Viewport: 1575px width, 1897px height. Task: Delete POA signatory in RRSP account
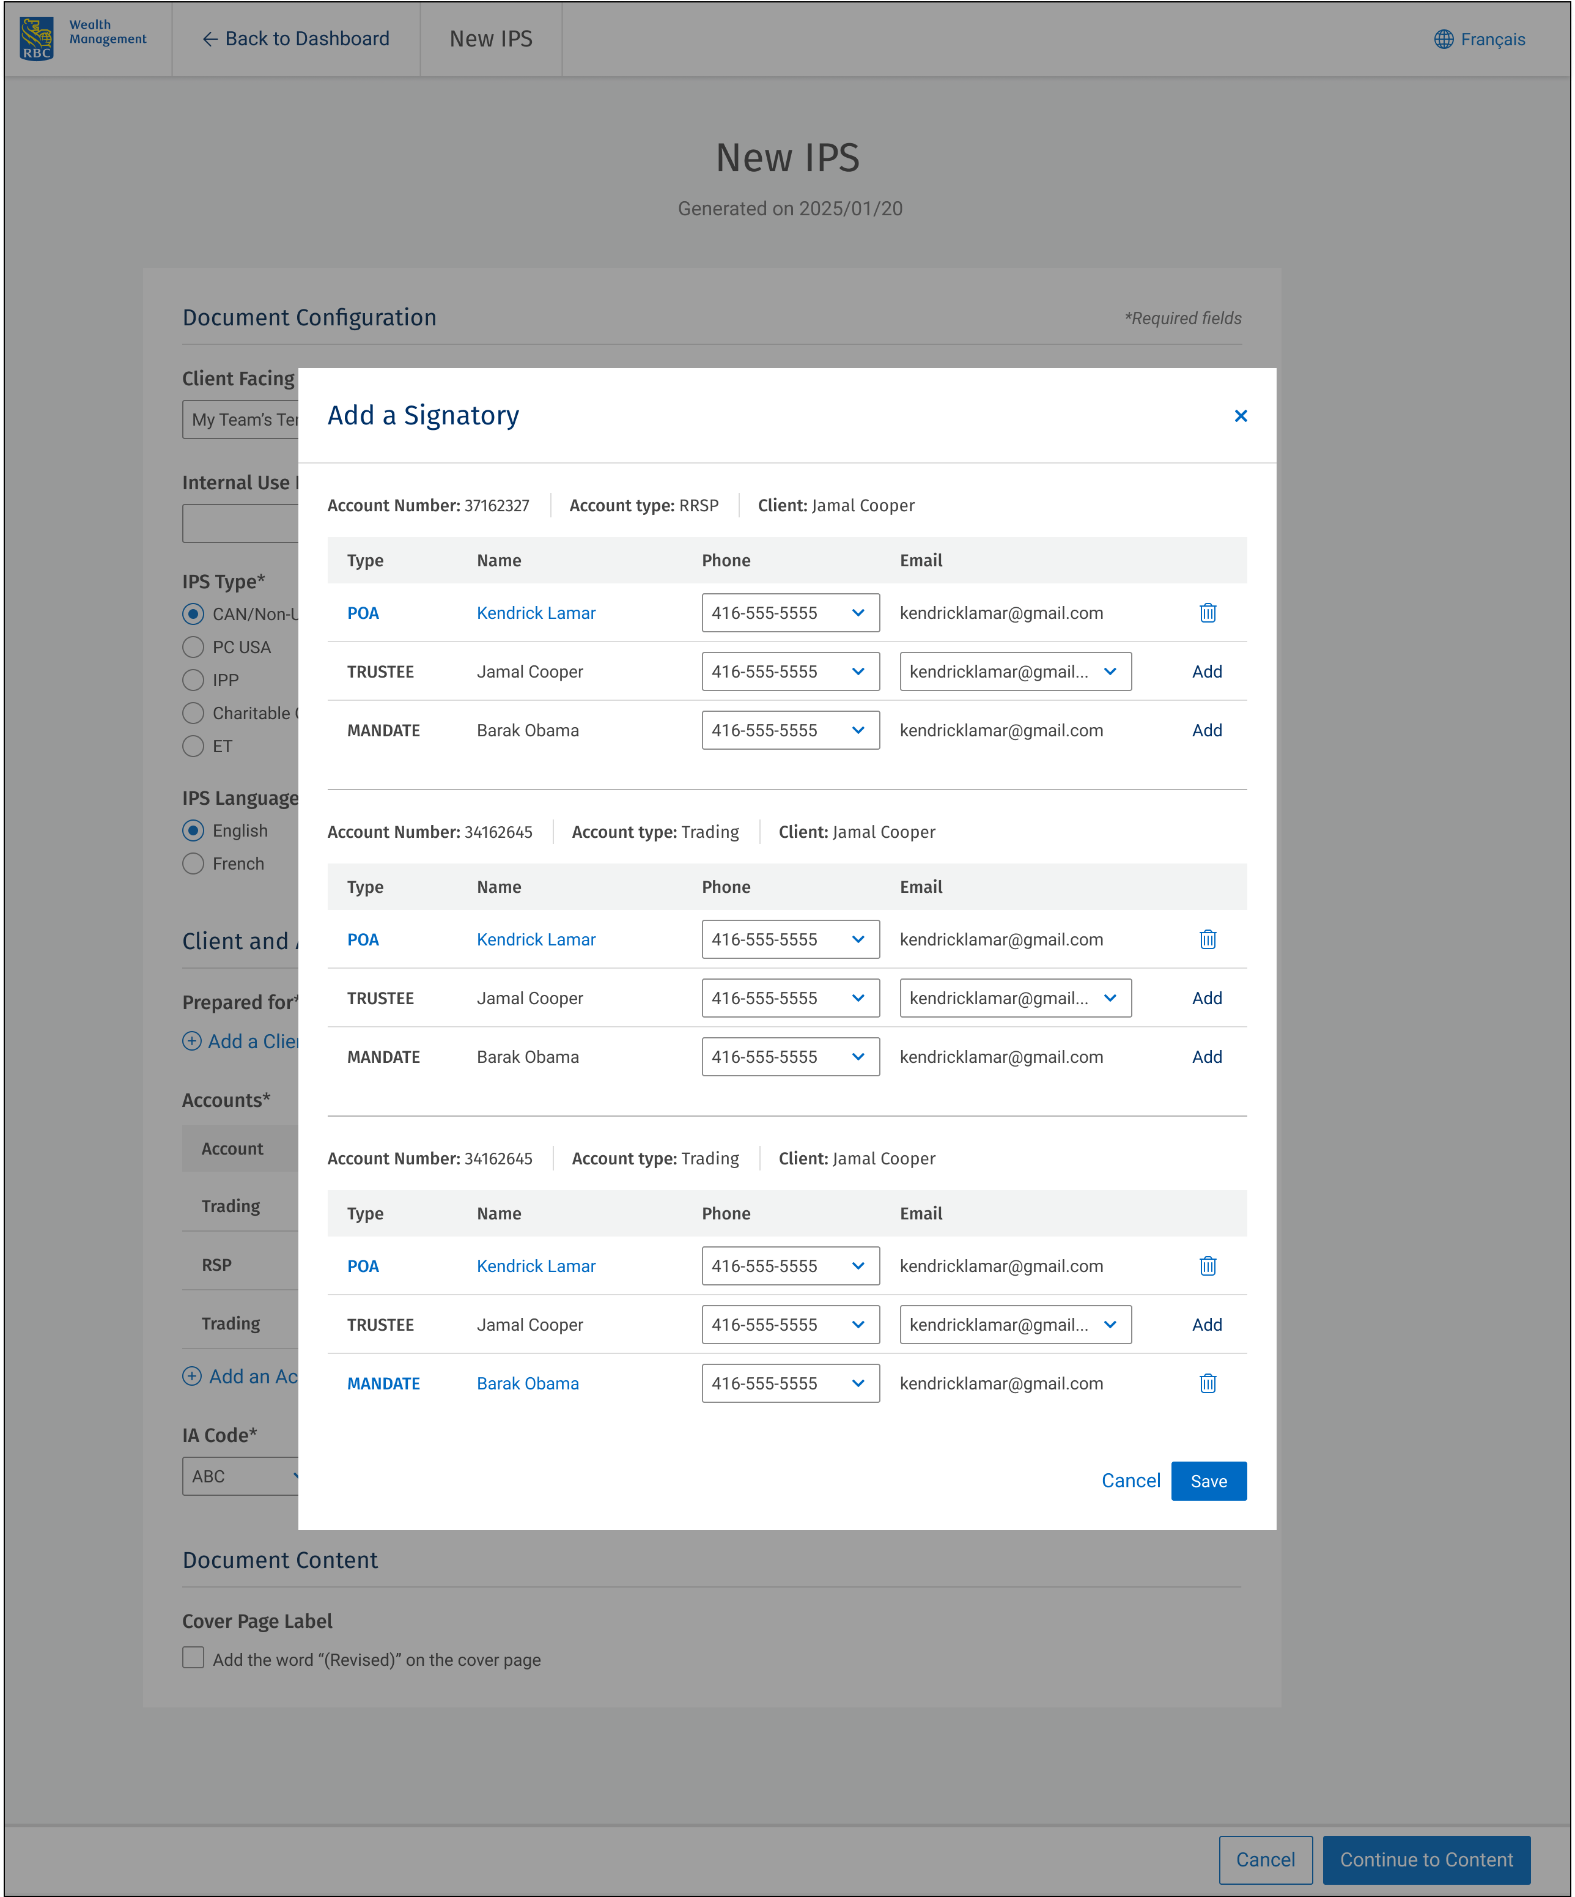tap(1208, 613)
